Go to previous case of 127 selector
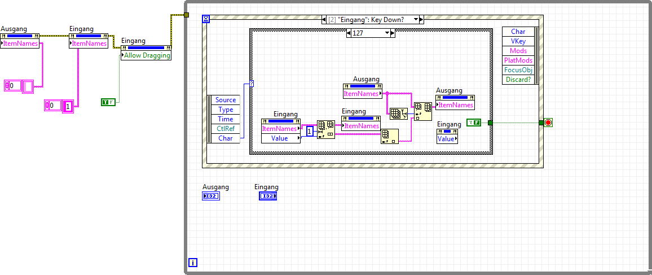The image size is (652, 275). pos(348,33)
